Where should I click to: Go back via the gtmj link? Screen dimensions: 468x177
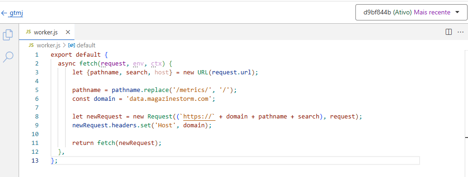click(16, 13)
